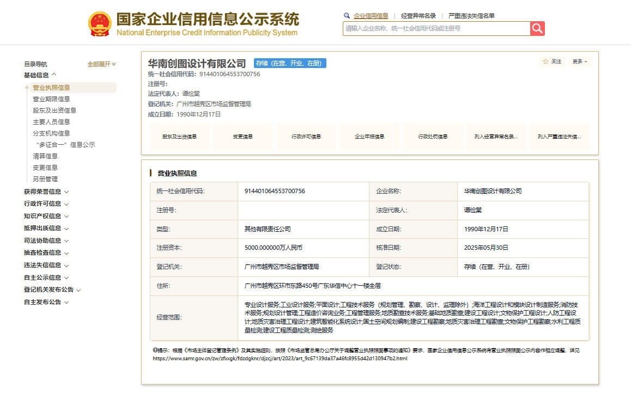Click the company title 华南创图设计有限公司
Image resolution: width=631 pixels, height=407 pixels.
click(x=197, y=64)
